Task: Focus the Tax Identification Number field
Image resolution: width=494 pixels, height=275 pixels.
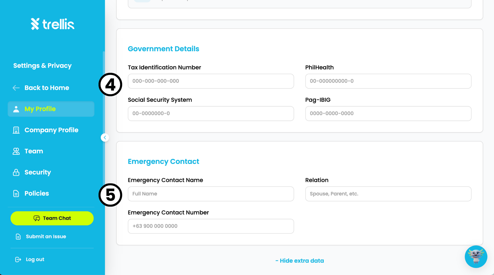Action: [x=211, y=81]
